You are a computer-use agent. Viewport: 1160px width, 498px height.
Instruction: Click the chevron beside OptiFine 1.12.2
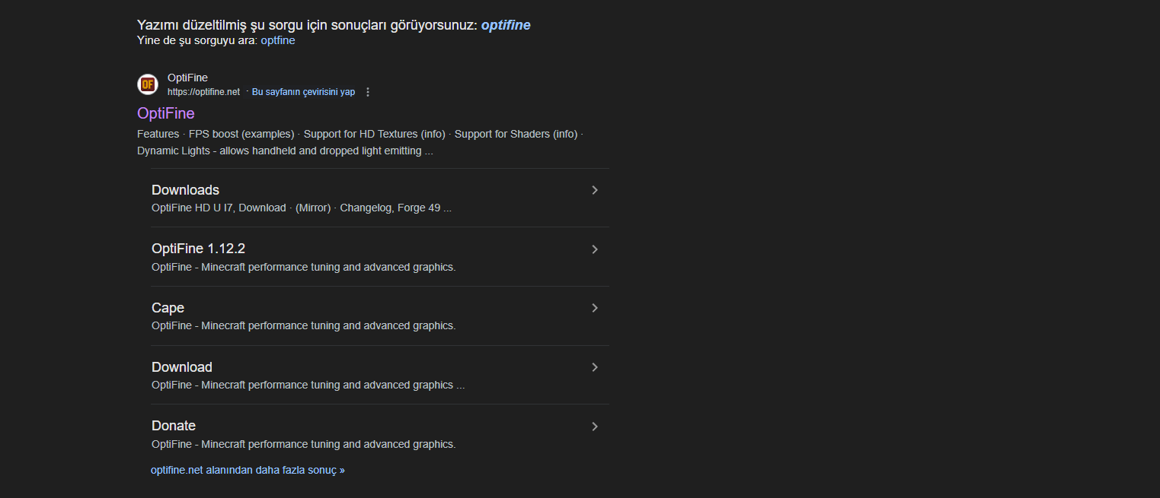(x=595, y=249)
